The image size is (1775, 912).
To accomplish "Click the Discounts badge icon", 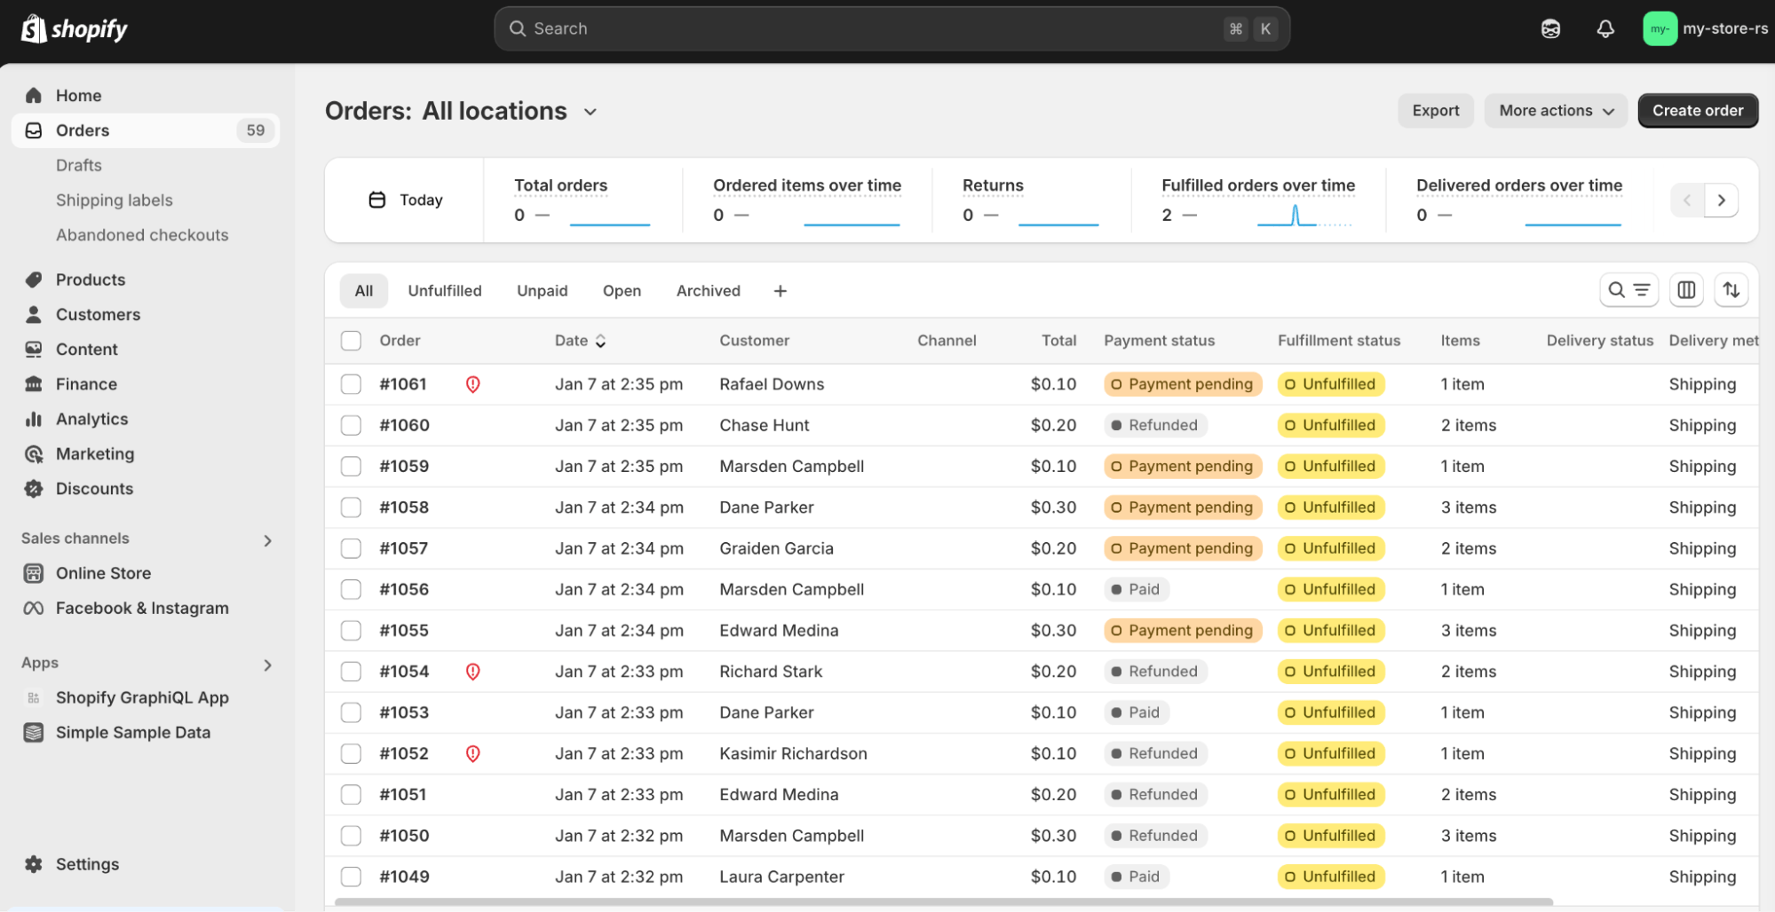I will pos(34,489).
